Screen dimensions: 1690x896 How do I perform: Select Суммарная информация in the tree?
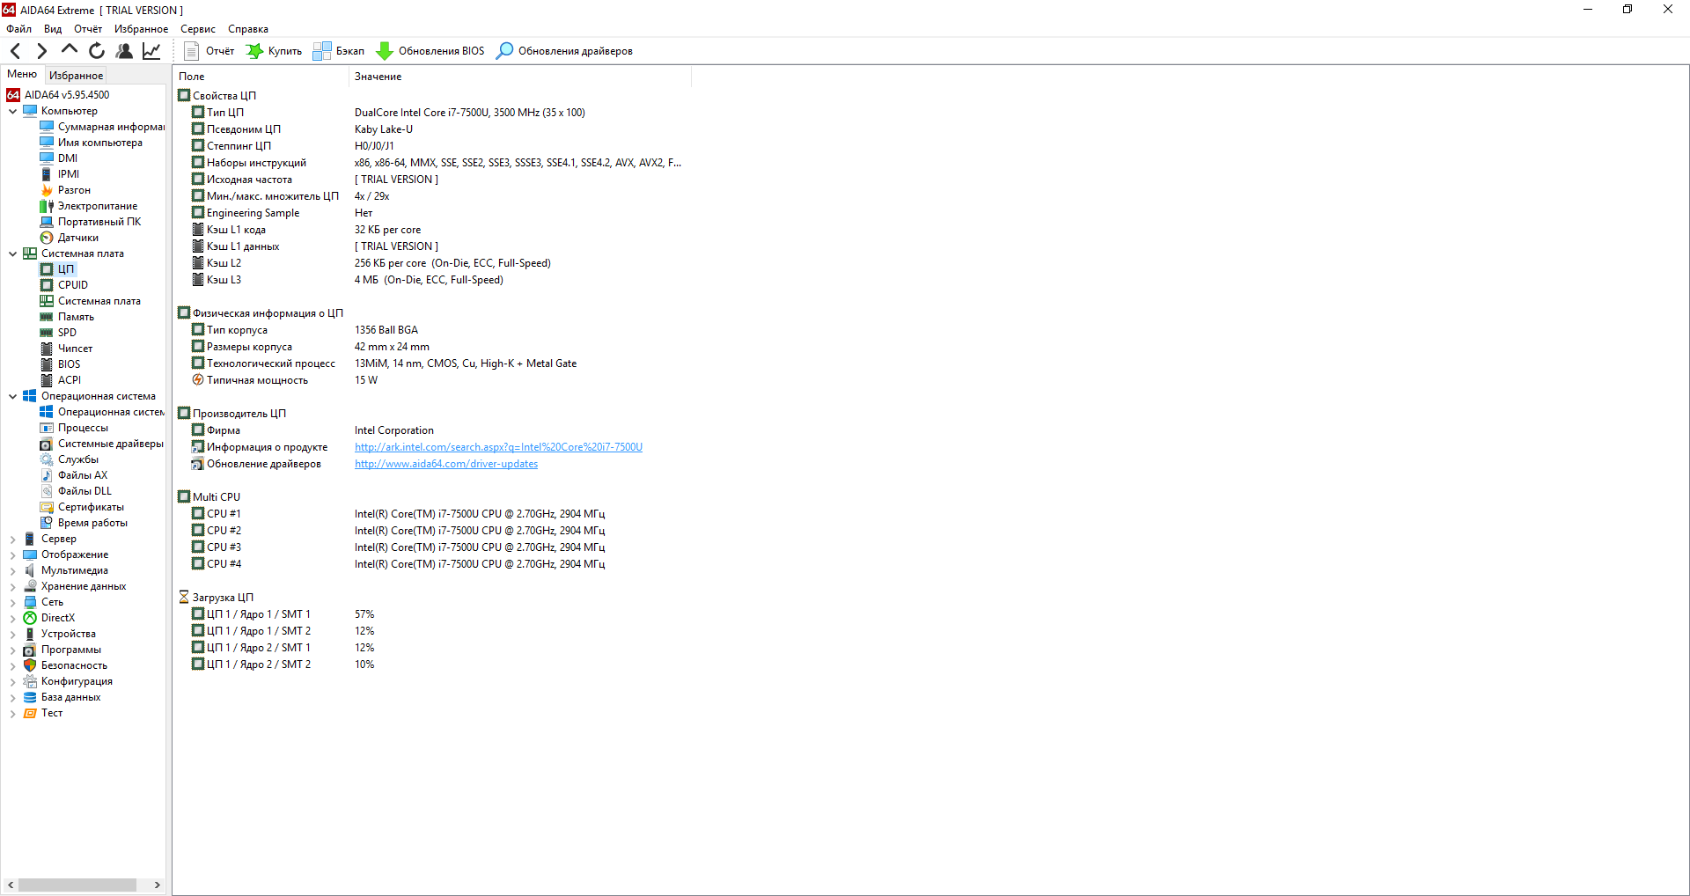(102, 127)
